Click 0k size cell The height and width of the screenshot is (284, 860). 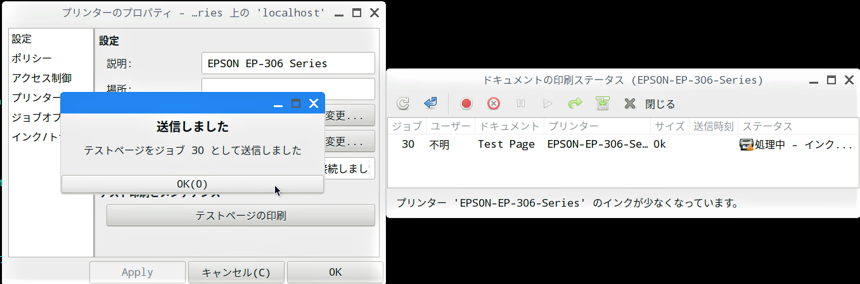(x=660, y=145)
